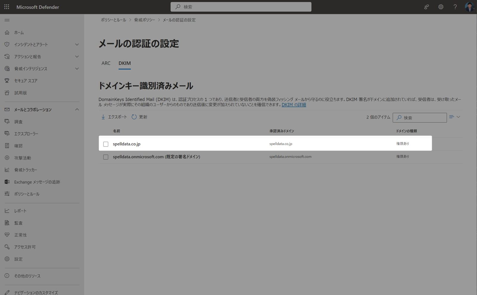This screenshot has width=477, height=295.
Task: Click the 脅威インテリジェンス icon
Action: (x=7, y=69)
